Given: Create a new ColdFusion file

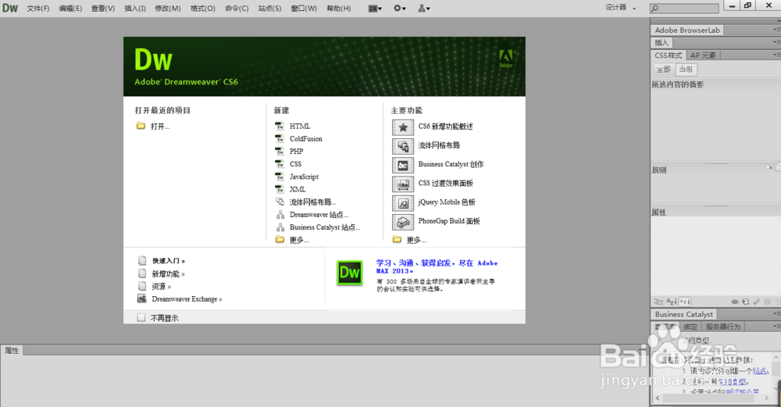Looking at the screenshot, I should (306, 139).
